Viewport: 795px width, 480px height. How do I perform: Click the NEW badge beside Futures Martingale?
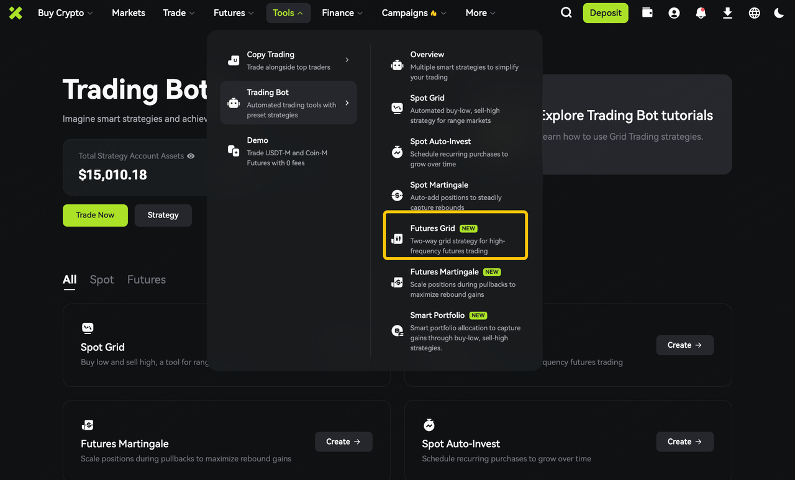[x=492, y=272]
